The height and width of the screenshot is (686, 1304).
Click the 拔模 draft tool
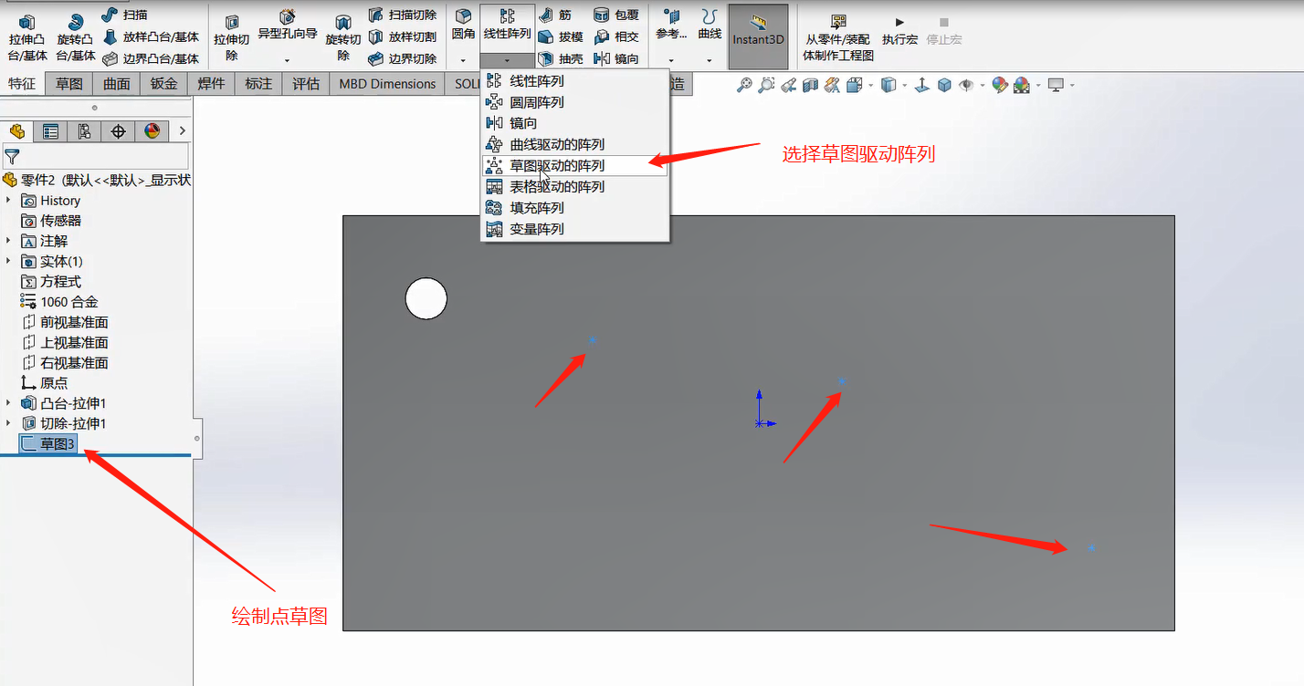click(560, 36)
